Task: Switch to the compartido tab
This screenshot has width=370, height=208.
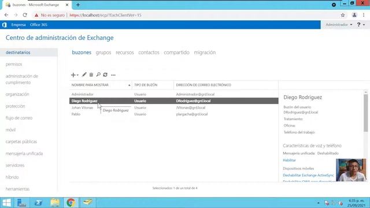Action: click(176, 53)
